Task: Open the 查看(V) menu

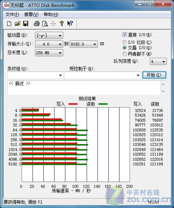Action: [x=31, y=14]
